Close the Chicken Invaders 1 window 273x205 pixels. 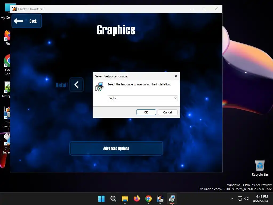[216, 9]
